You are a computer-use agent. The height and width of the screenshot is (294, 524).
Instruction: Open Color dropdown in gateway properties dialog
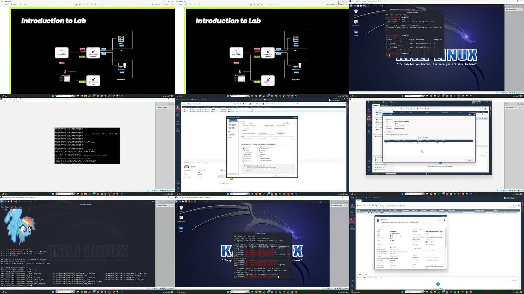click(x=290, y=123)
